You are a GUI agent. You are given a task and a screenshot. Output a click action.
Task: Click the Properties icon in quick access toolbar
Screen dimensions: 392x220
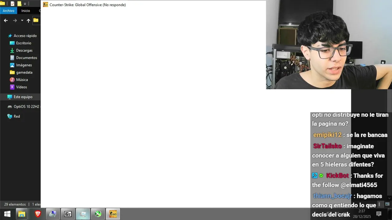(13, 4)
